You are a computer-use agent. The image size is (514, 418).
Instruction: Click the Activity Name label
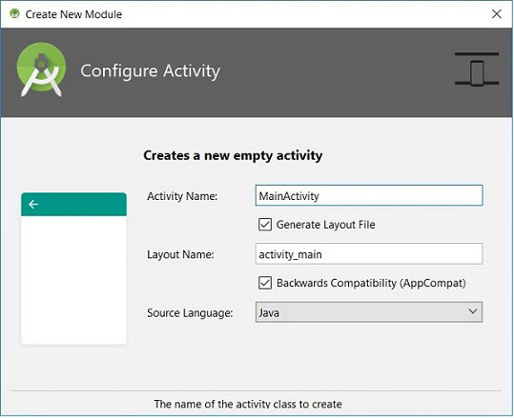click(x=182, y=196)
